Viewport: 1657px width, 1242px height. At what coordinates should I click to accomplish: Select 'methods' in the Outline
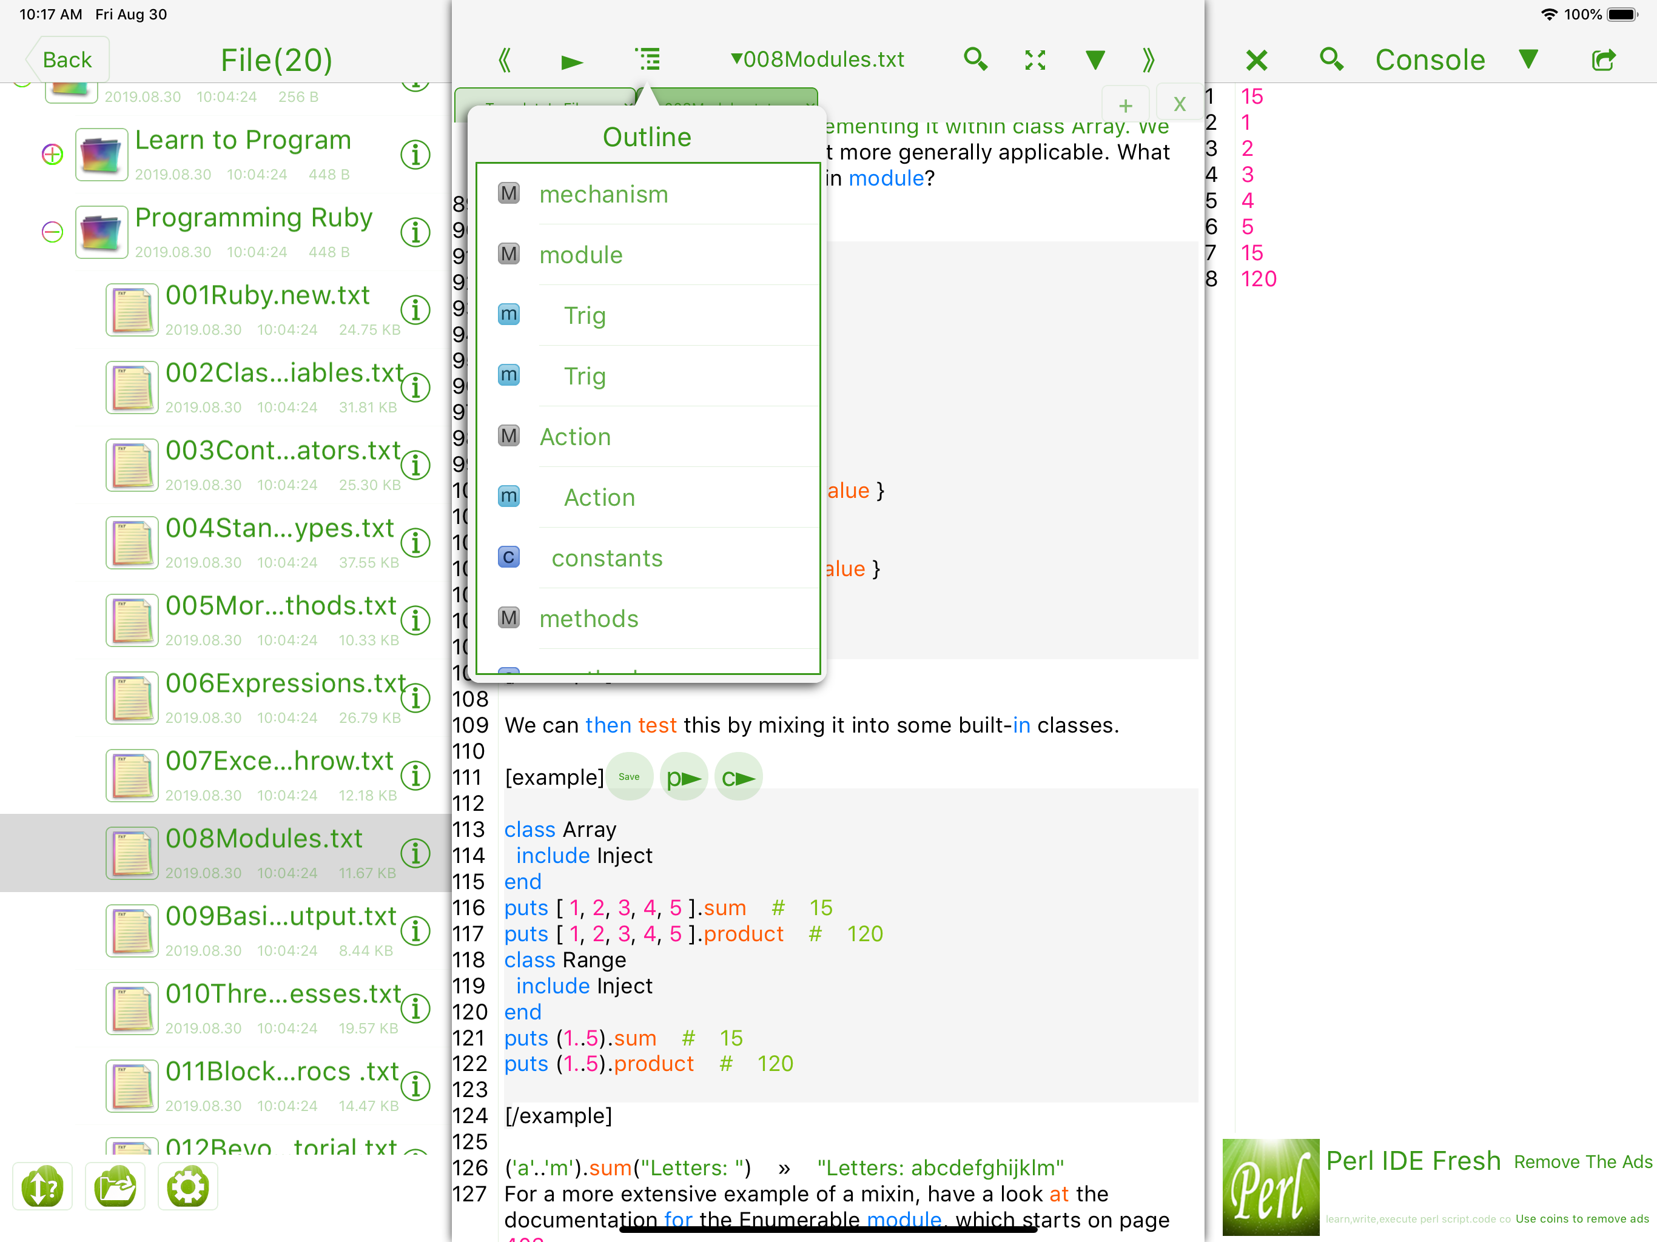648,619
